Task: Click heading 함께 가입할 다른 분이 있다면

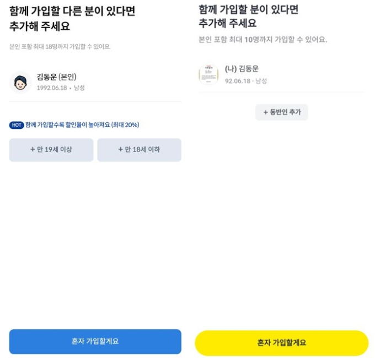Action: (x=72, y=12)
